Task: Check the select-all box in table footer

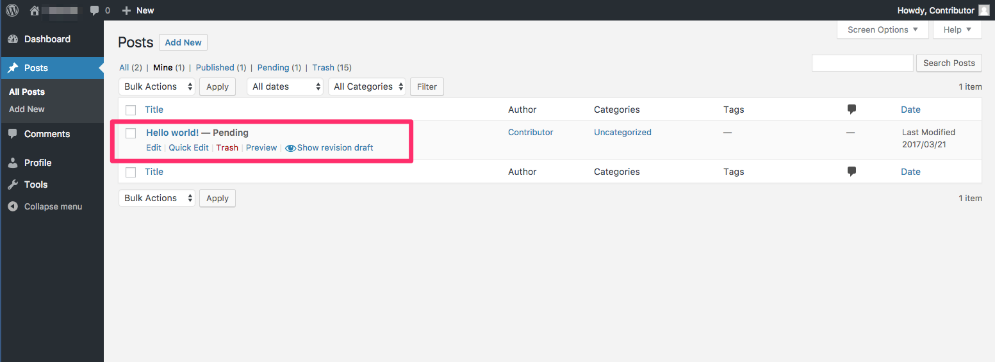Action: 131,172
